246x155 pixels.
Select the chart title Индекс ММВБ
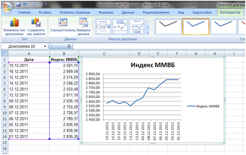tap(153, 65)
